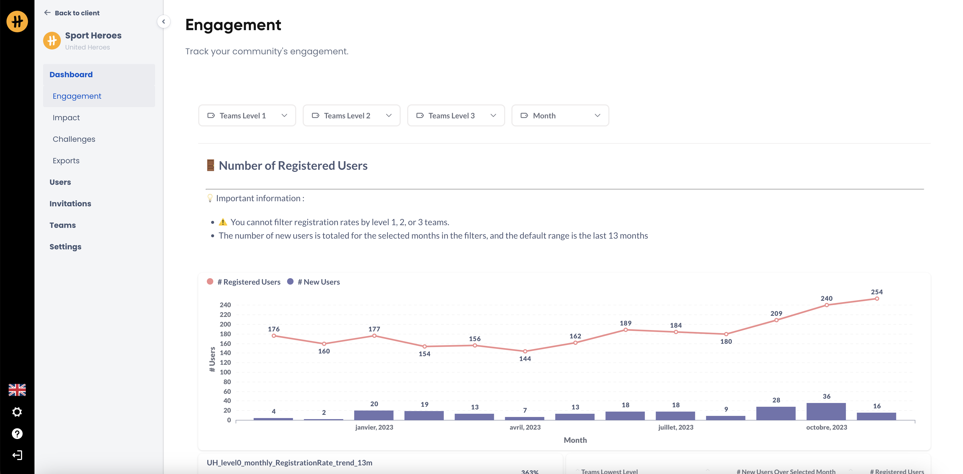
Task: Click the back arrow next to Back to client
Action: 47,13
